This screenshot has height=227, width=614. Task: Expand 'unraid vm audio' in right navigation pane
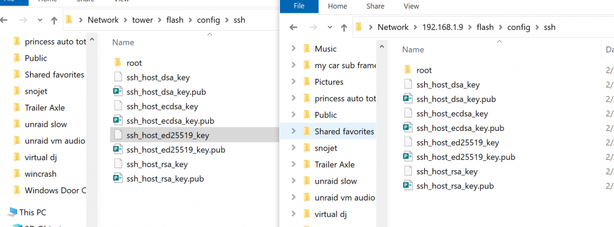[293, 198]
